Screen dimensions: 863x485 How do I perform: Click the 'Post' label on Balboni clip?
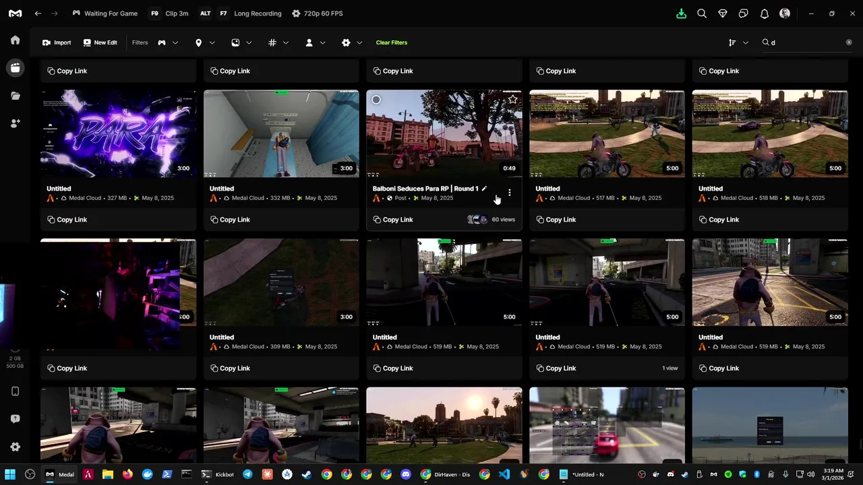point(400,198)
